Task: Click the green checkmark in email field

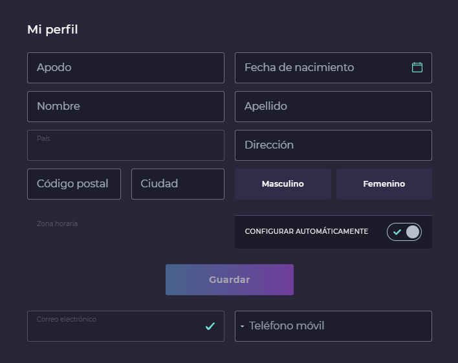Action: 210,326
